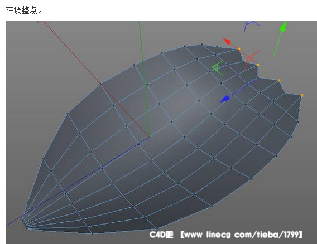This screenshot has width=317, height=244.
Task: Click the small green axis bracket on mesh
Action: coord(217,68)
